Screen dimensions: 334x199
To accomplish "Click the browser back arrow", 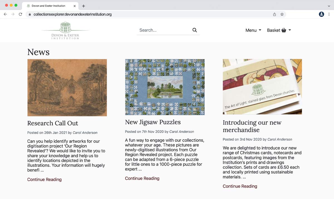I will coord(5,14).
